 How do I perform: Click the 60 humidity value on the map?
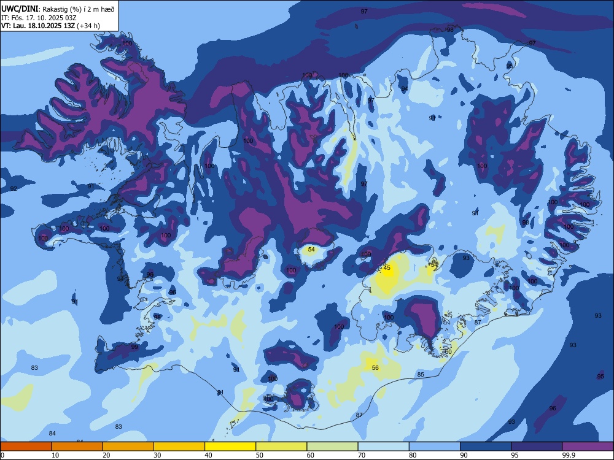448,351
